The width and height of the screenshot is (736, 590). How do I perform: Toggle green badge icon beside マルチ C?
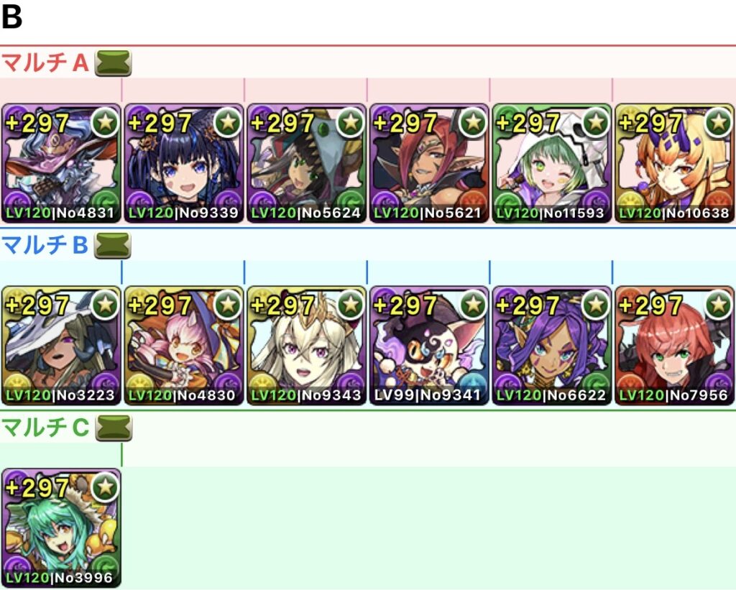[114, 428]
